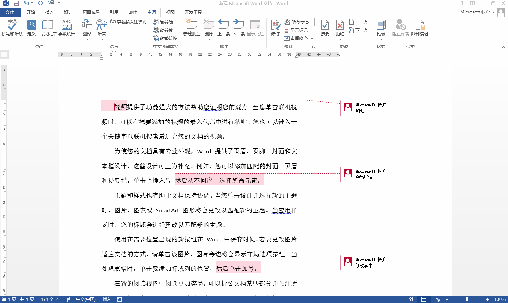Reject the revision with 拒绝
Viewport: 508px width, 303px height.
coord(339,28)
